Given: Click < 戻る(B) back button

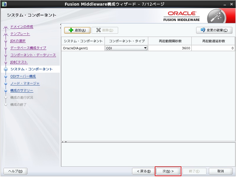Looking at the screenshot, I should pos(144,171).
